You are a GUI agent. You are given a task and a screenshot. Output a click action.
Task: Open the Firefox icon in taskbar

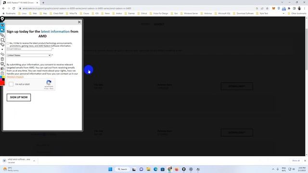[x=177, y=169]
